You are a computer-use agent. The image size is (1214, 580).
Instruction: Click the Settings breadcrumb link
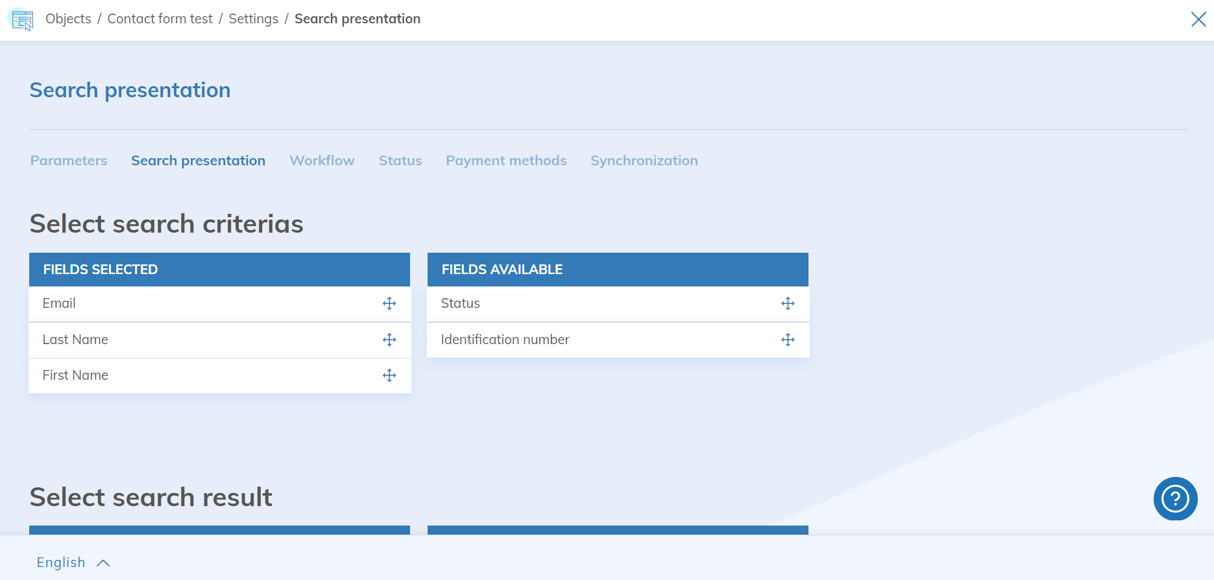(x=253, y=19)
